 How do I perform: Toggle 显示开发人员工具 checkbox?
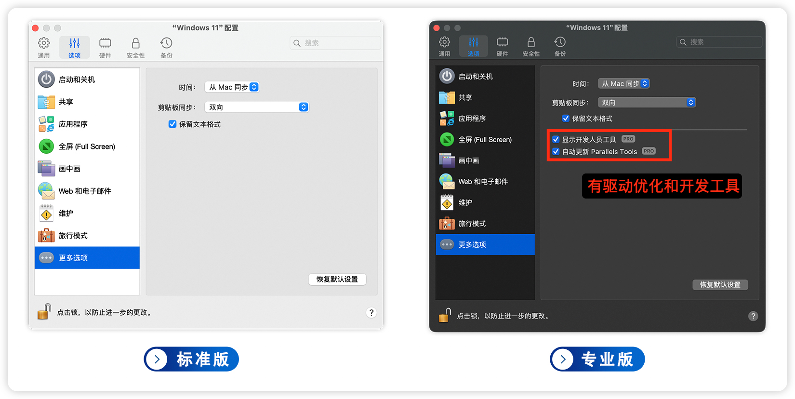pyautogui.click(x=556, y=139)
